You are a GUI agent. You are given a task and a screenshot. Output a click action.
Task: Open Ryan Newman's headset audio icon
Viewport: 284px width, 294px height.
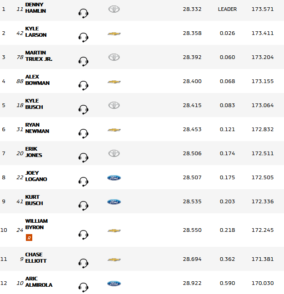(83, 133)
